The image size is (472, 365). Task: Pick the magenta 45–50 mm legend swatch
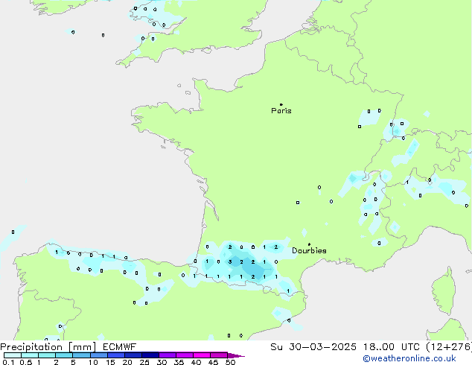point(219,355)
